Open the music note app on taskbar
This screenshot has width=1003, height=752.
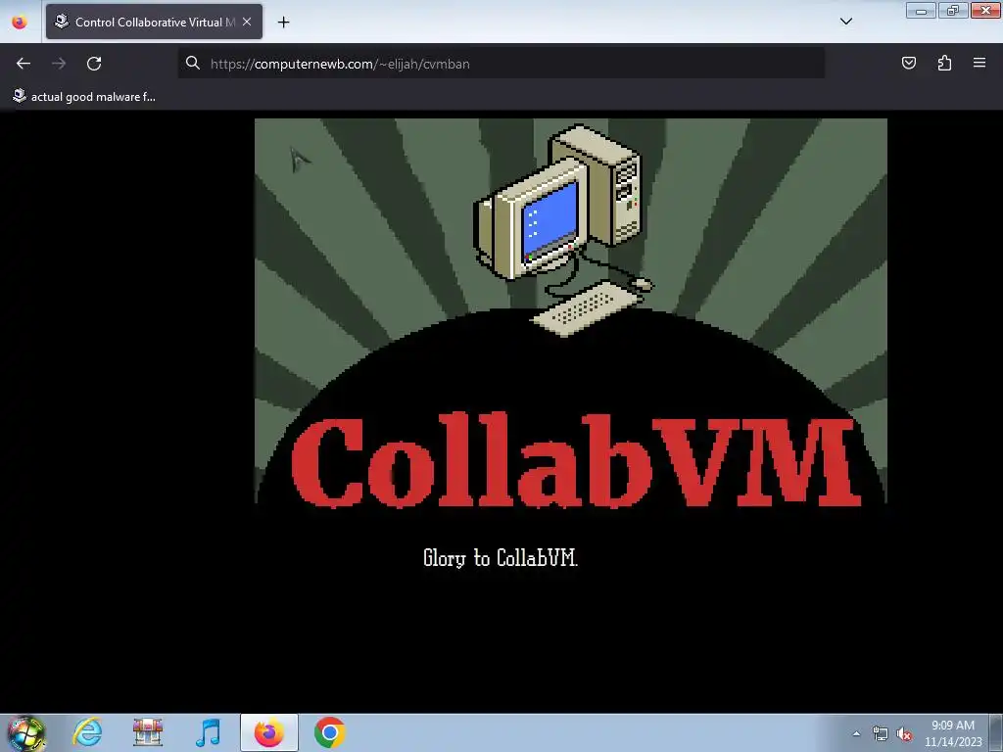pos(208,732)
